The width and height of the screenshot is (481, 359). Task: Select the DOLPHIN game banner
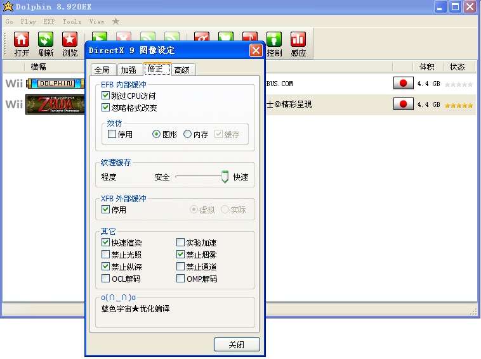coord(55,83)
